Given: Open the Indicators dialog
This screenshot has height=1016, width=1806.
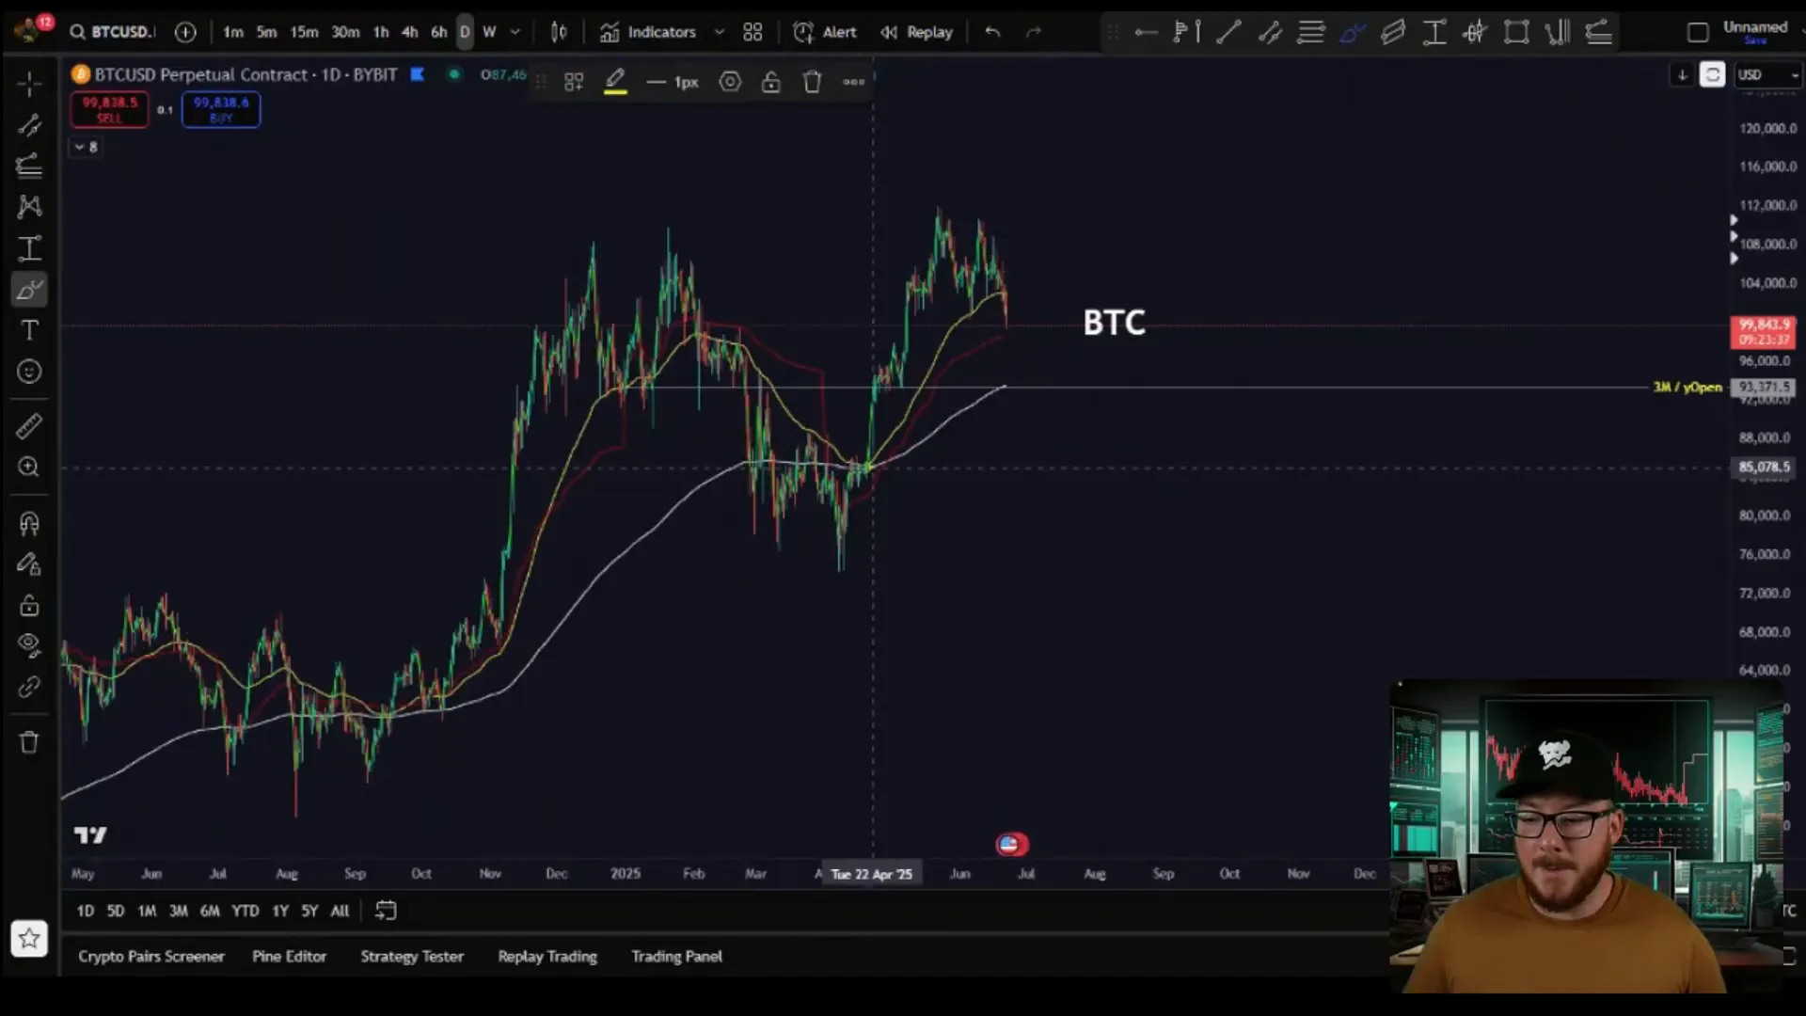Looking at the screenshot, I should tap(649, 32).
